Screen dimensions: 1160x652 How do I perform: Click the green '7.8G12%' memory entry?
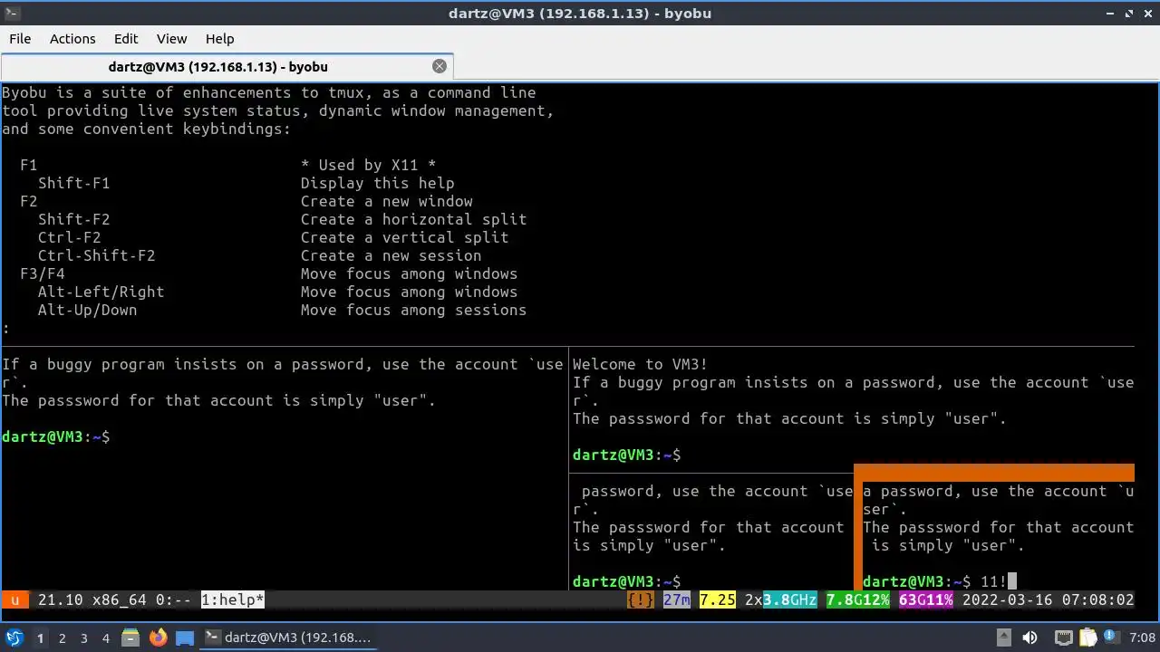pyautogui.click(x=858, y=599)
